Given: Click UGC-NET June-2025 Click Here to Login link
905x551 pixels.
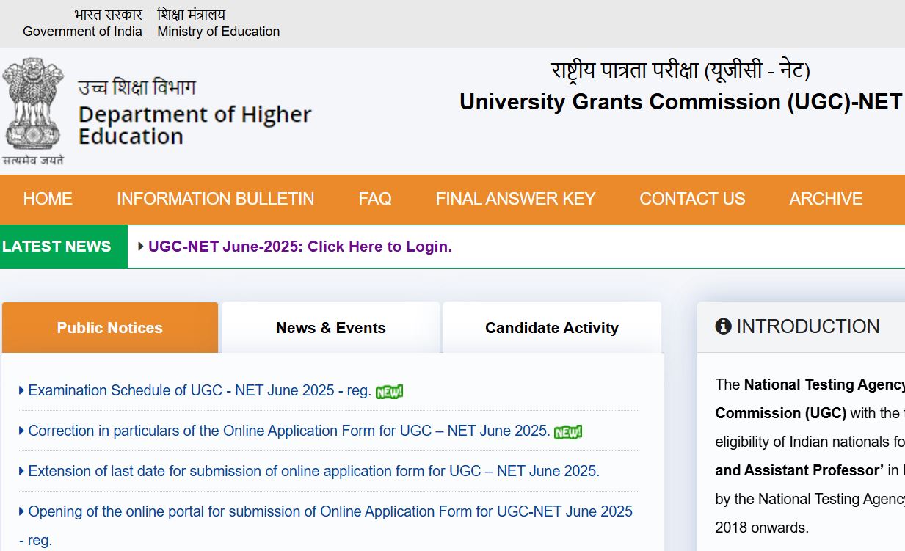Looking at the screenshot, I should [300, 247].
